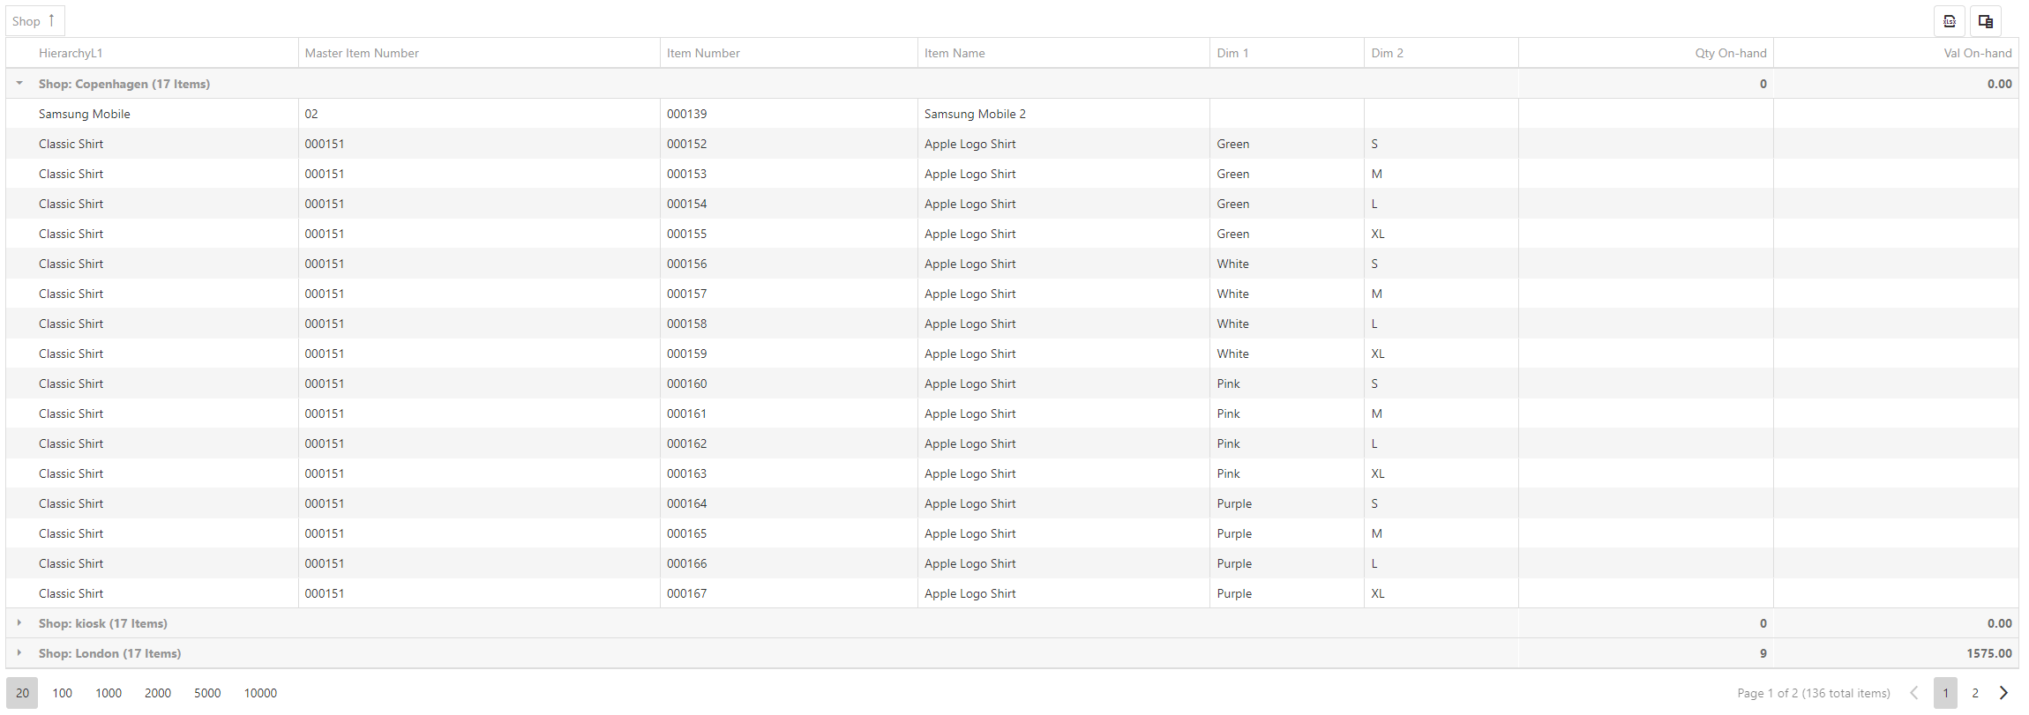Click London group value 1575.00
The height and width of the screenshot is (715, 2029).
pyautogui.click(x=1988, y=653)
